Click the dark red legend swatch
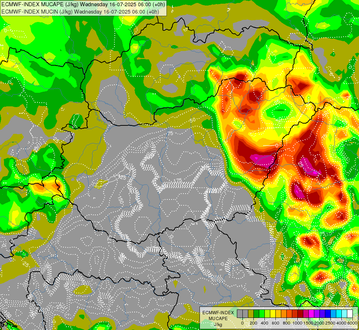Viewport: 359px width, 330px height. pyautogui.click(x=301, y=314)
